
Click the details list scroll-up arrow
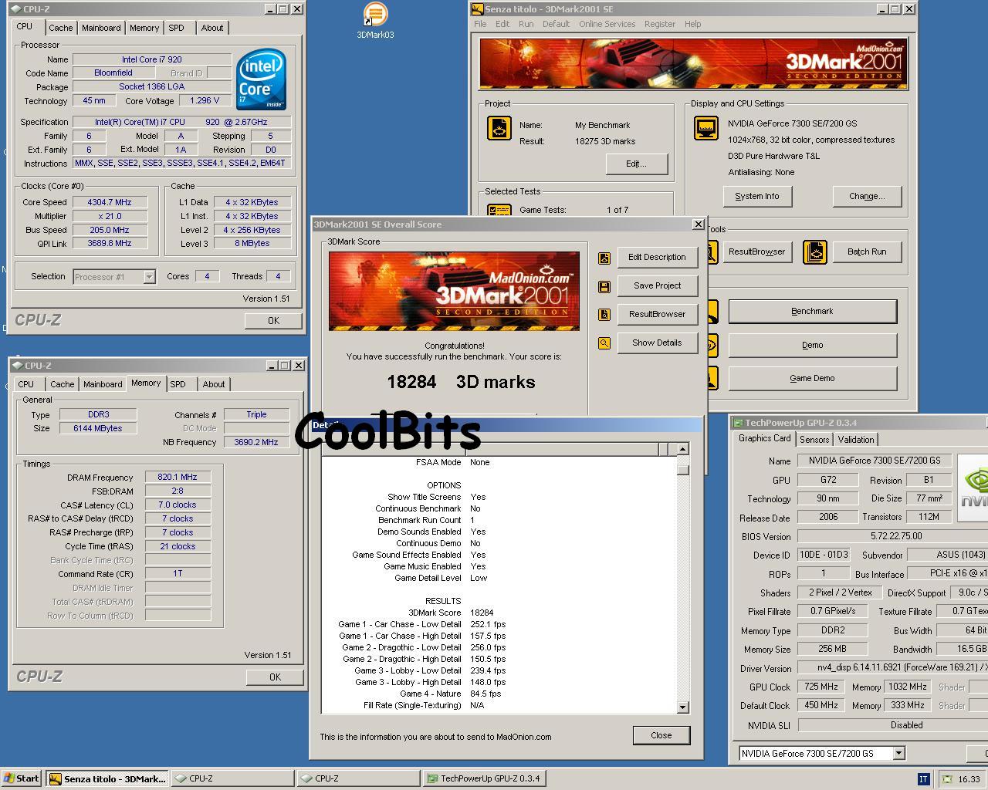pos(682,449)
